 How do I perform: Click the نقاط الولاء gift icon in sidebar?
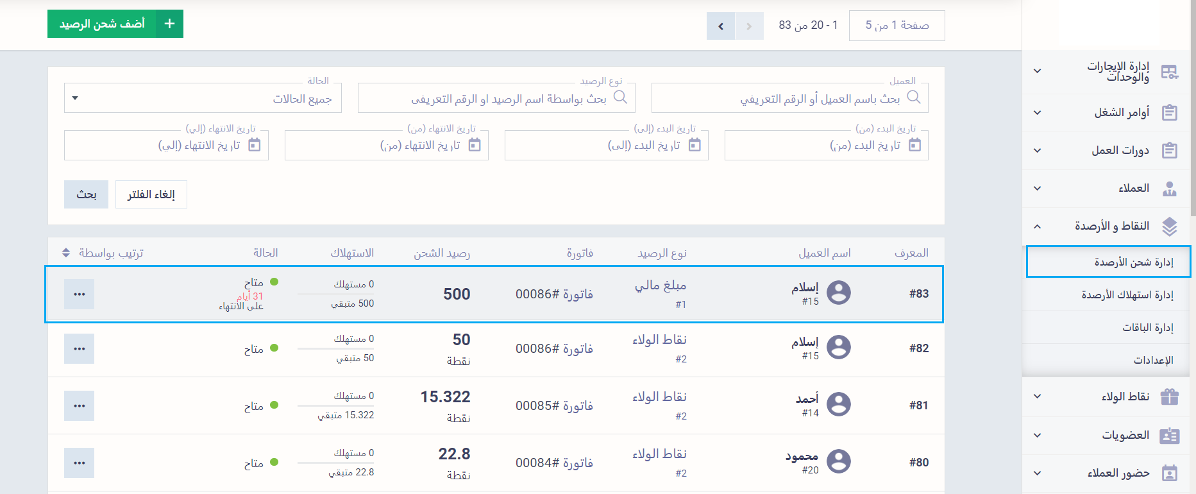(1169, 396)
